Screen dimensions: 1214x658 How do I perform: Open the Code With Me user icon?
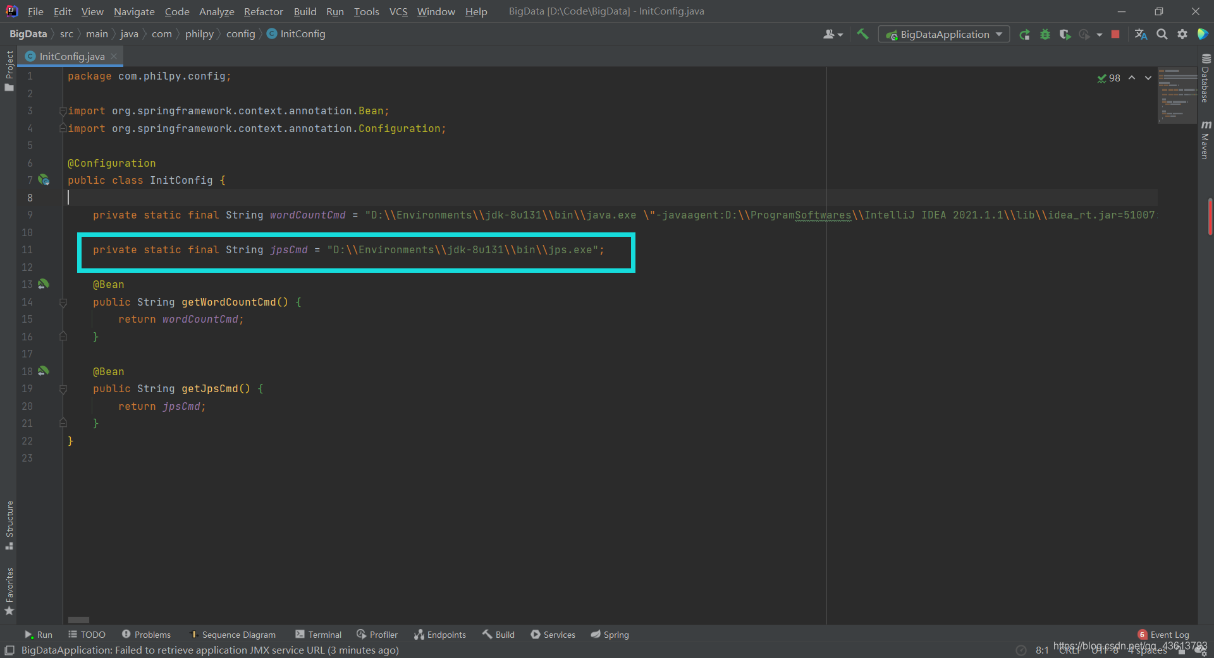pos(833,34)
